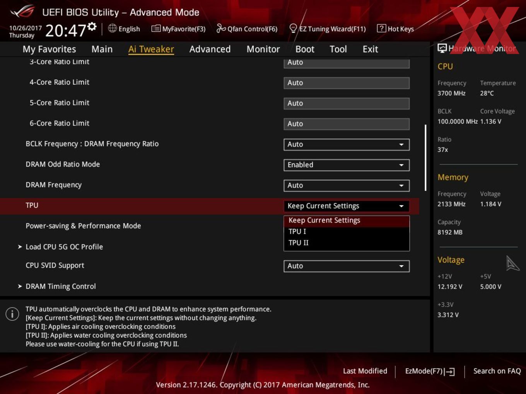Open the Tool tab
The image size is (526, 394).
pyautogui.click(x=338, y=49)
